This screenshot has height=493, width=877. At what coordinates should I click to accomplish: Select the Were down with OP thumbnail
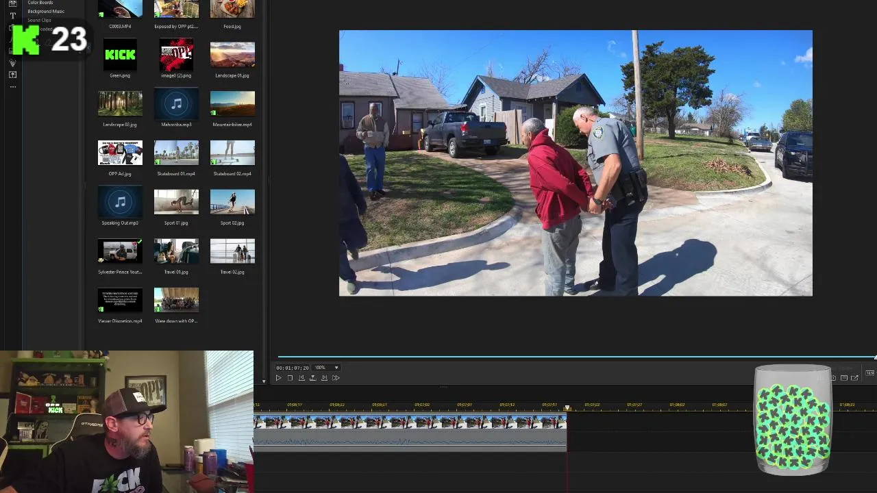pyautogui.click(x=176, y=301)
